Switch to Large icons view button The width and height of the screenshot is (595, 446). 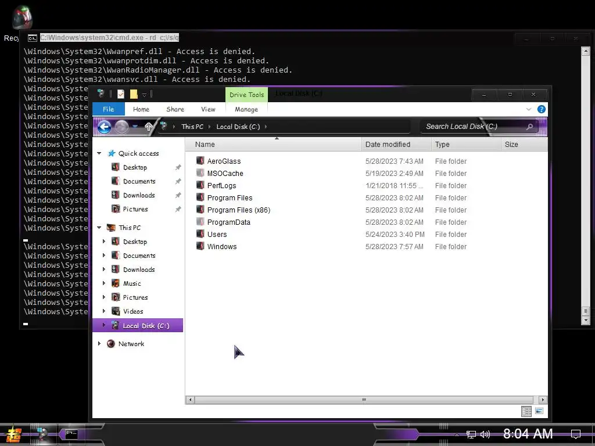[539, 411]
